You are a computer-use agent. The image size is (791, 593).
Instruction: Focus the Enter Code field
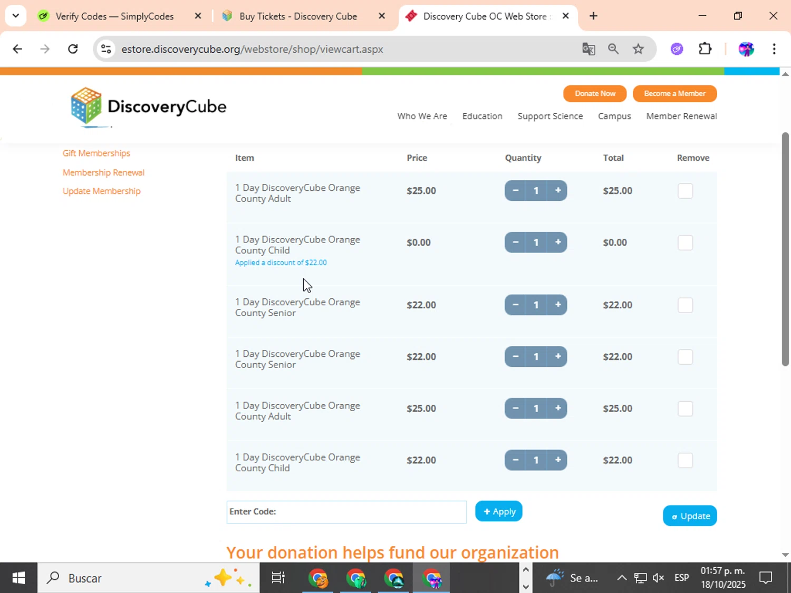coord(346,512)
